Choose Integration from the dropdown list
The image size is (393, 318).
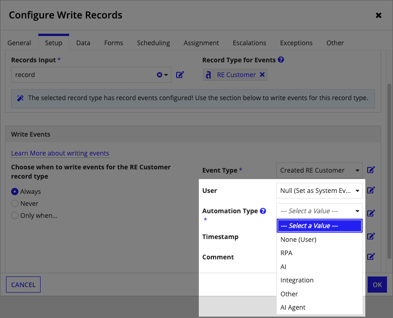[x=320, y=280]
